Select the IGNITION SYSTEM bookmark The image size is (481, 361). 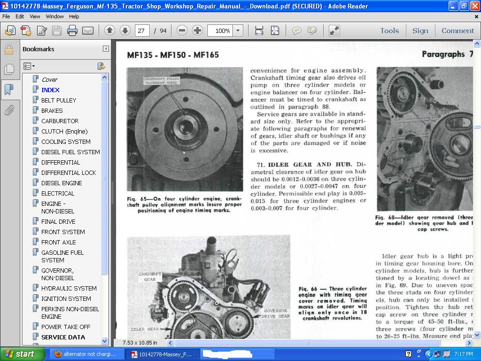[x=66, y=298]
